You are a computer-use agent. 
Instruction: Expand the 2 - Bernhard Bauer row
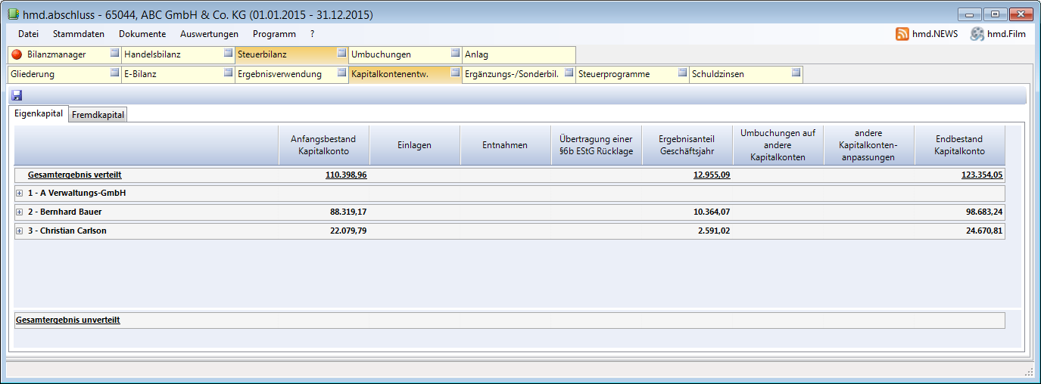coord(19,212)
